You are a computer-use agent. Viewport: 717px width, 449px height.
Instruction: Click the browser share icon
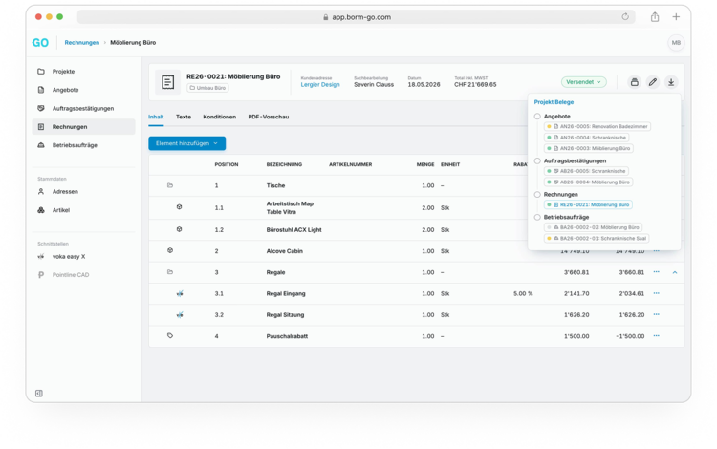(x=655, y=17)
